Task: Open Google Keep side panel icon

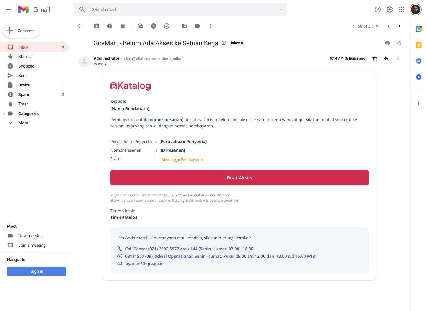Action: [419, 45]
